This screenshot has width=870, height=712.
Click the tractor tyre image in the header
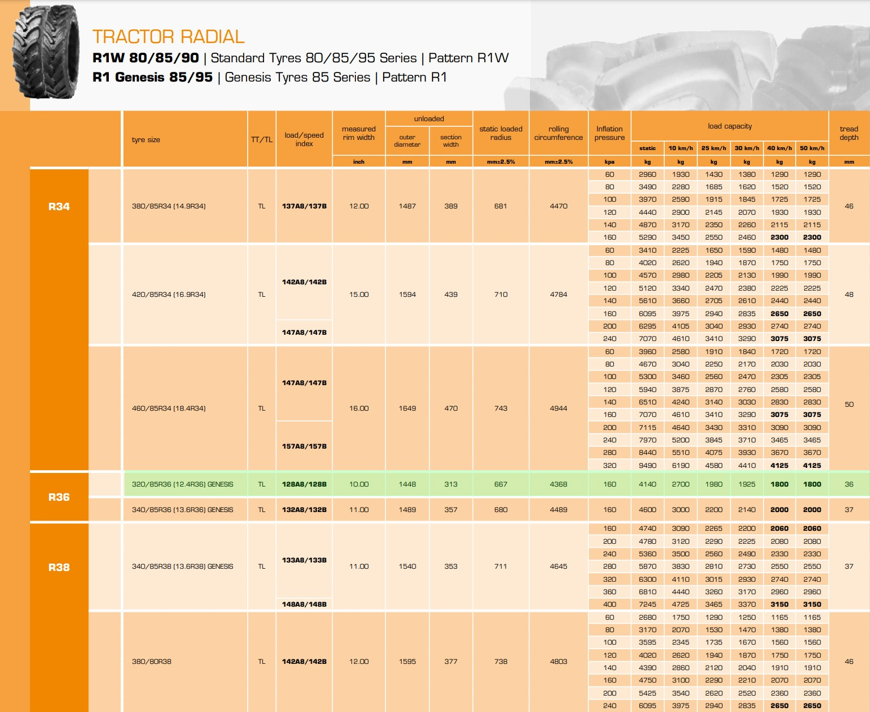[x=46, y=52]
